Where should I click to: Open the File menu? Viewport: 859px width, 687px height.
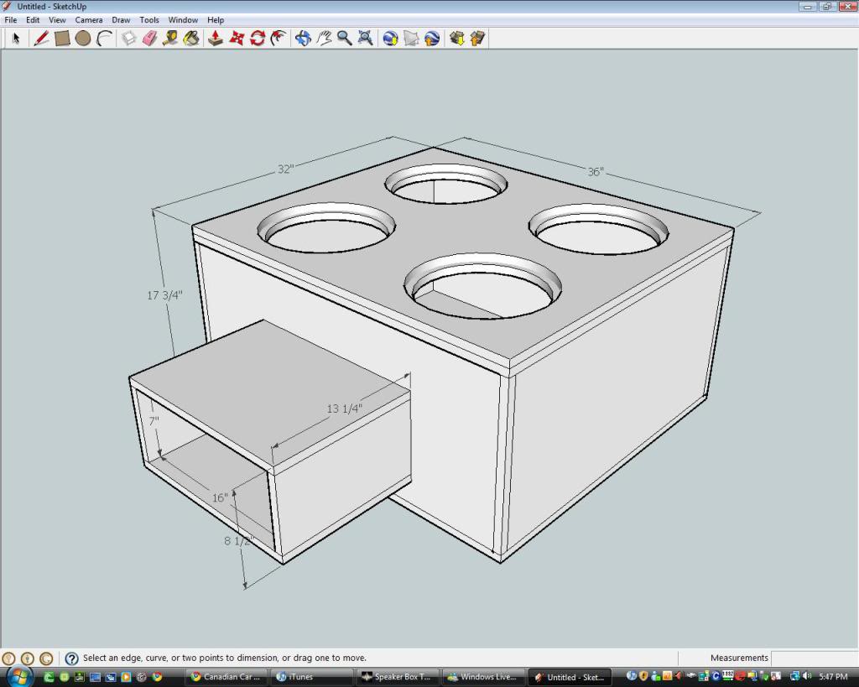click(10, 20)
